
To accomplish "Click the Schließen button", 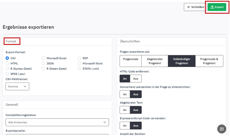I will click(x=195, y=7).
